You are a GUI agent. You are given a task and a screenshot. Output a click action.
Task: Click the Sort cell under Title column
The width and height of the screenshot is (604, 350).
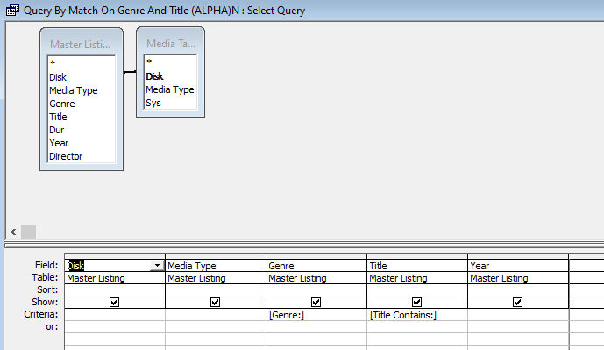(417, 289)
